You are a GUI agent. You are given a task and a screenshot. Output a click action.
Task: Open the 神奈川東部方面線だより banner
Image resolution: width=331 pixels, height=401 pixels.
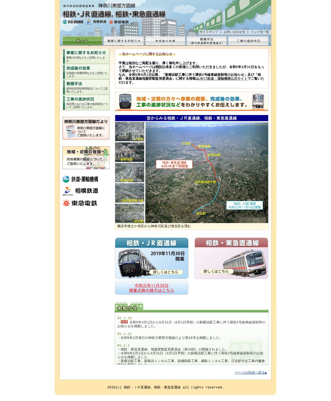(86, 128)
